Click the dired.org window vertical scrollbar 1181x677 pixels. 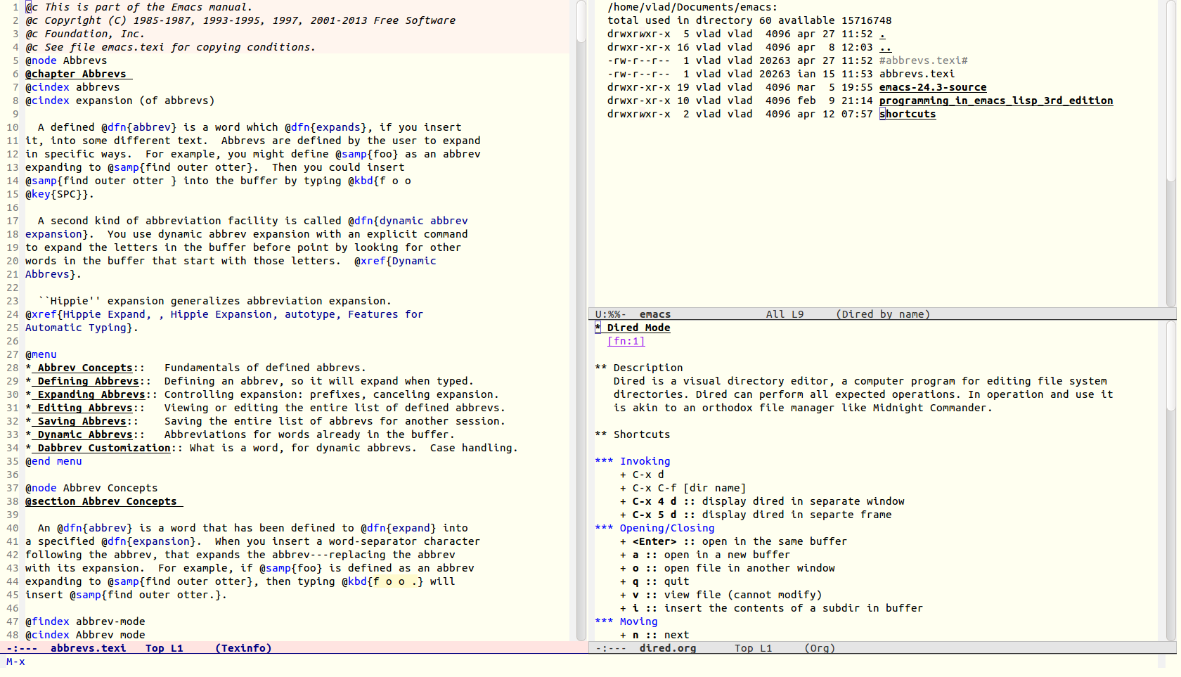point(1170,481)
